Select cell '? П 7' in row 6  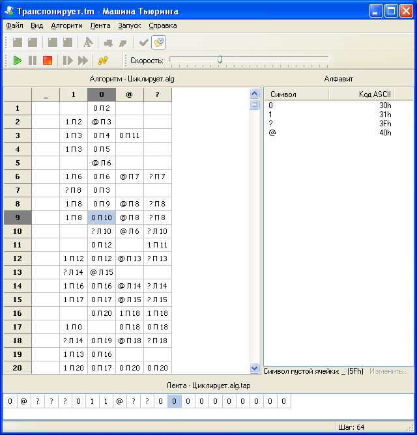[x=158, y=176]
